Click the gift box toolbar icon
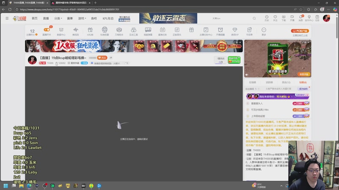 pyautogui.click(x=192, y=30)
